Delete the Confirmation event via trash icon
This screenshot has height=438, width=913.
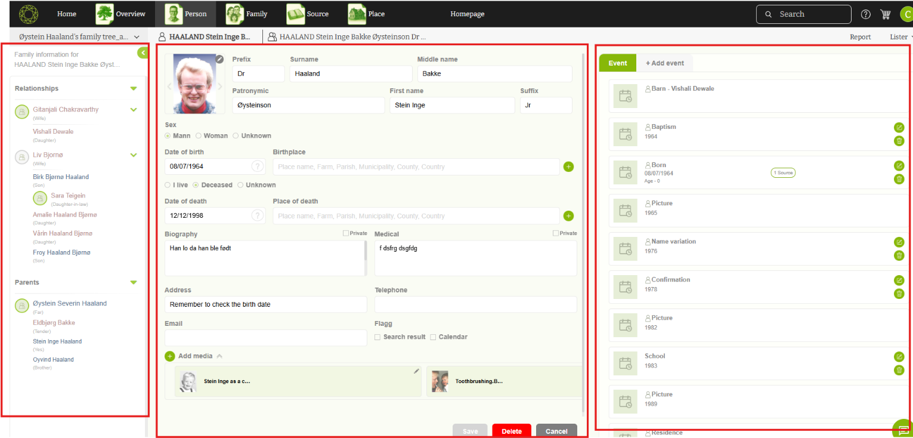coord(899,294)
